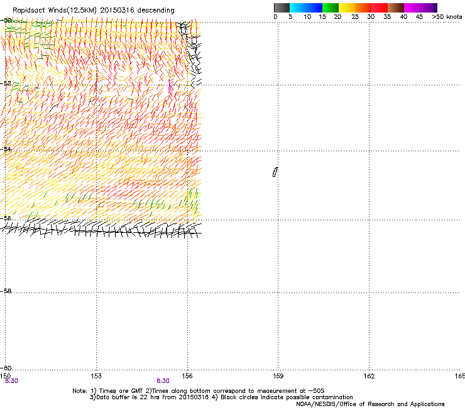Click the 8:30 time label left of 156
The height and width of the screenshot is (408, 465).
pos(163,381)
